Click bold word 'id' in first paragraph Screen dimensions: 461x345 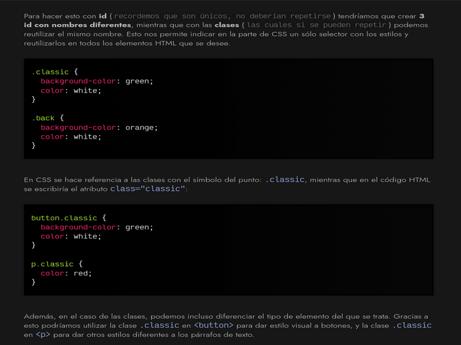click(103, 16)
